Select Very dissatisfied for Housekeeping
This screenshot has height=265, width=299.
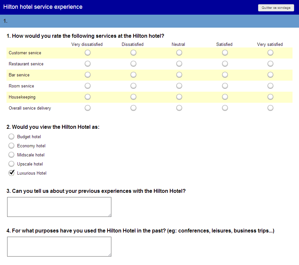[87, 97]
